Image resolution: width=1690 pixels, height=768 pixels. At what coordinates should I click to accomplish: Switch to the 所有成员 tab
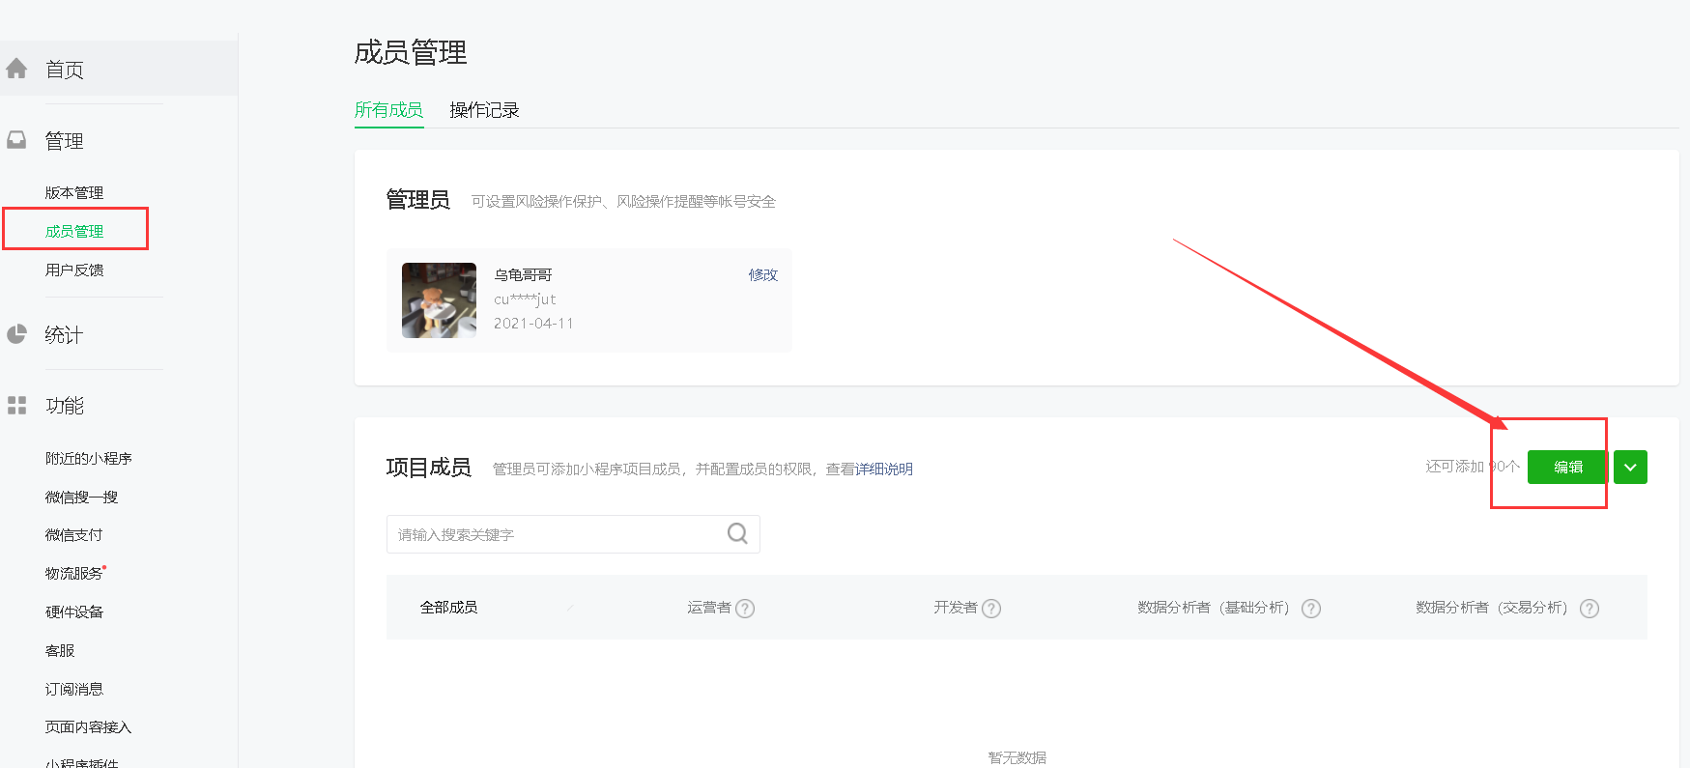[388, 110]
